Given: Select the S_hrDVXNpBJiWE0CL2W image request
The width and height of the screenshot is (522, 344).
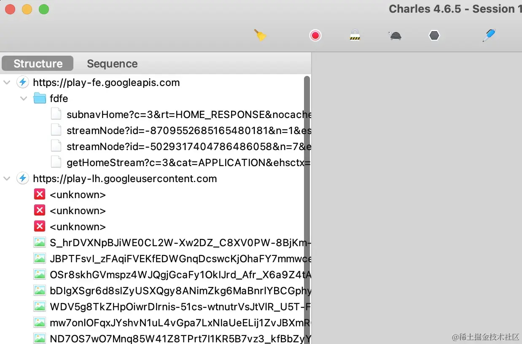Looking at the screenshot, I should tap(180, 243).
